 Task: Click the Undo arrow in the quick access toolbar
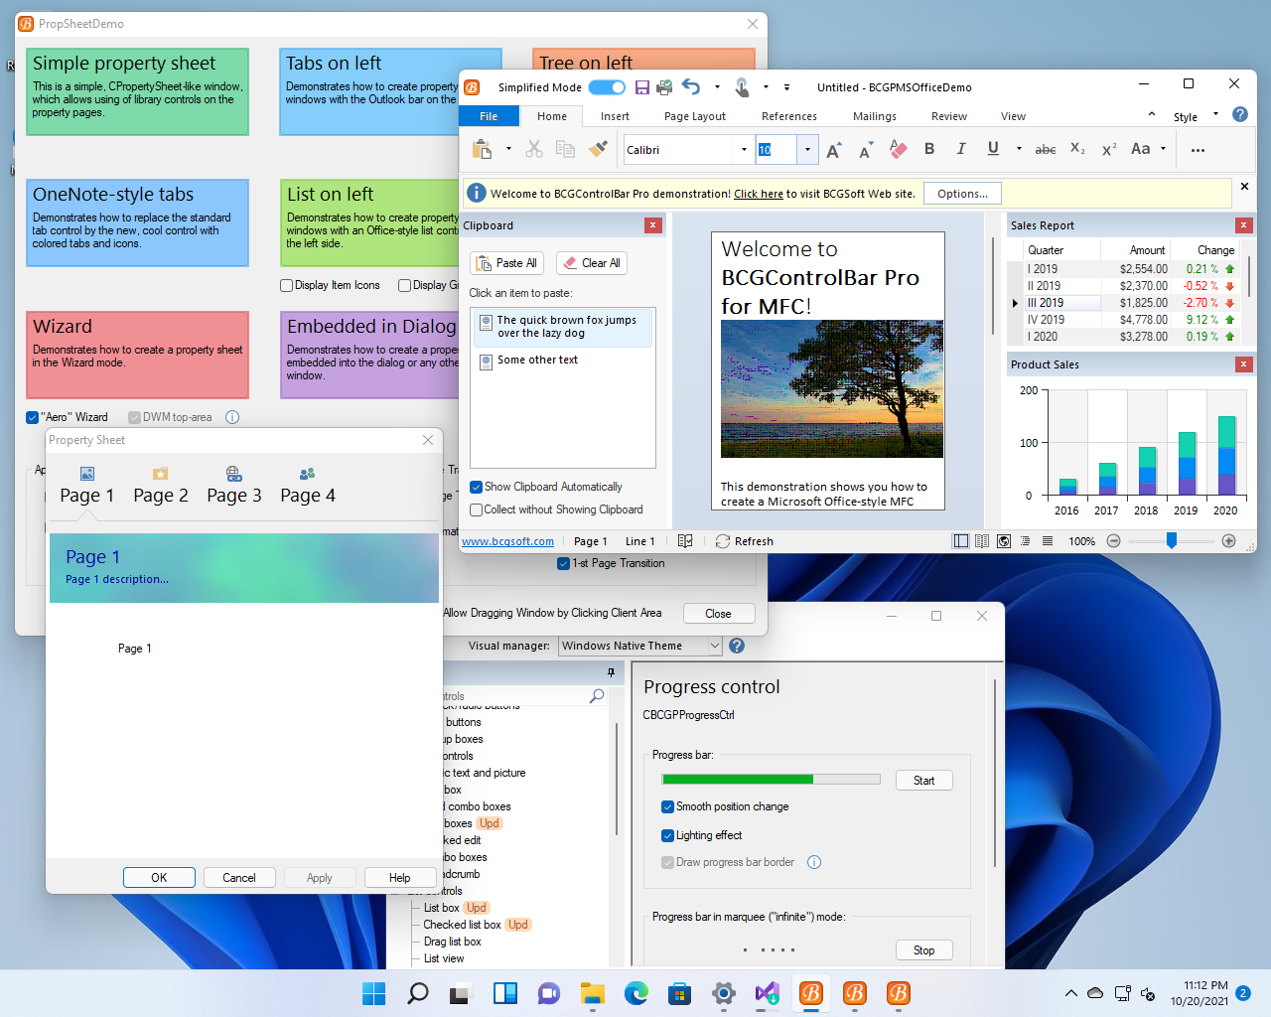click(690, 87)
